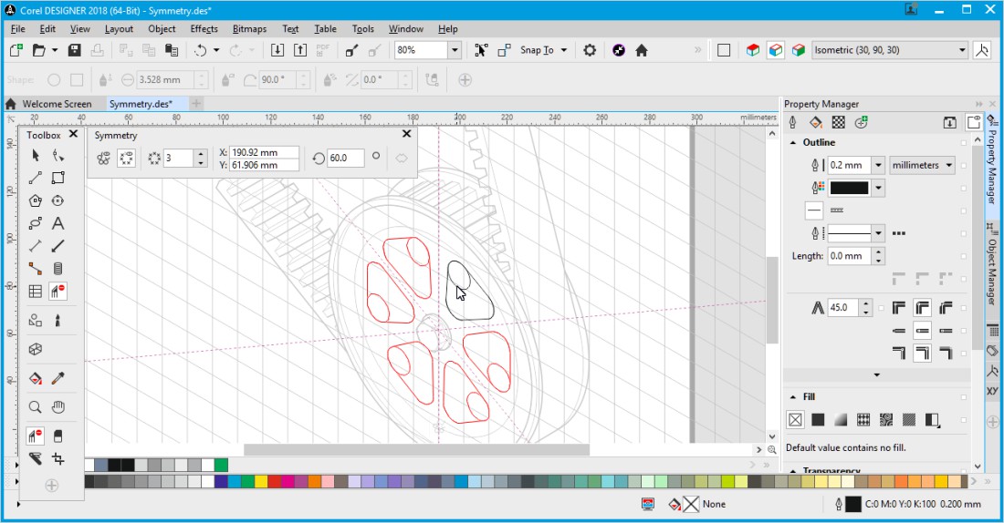Choose the Crop tool in Toolbox
Image resolution: width=1004 pixels, height=523 pixels.
(x=58, y=458)
